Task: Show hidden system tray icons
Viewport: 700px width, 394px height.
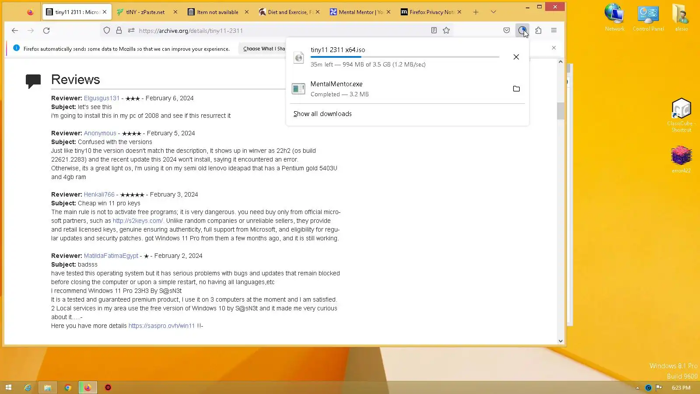Action: coord(637,387)
